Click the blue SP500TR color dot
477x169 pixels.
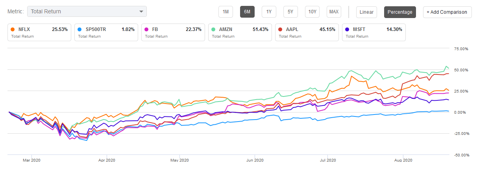tap(80, 29)
